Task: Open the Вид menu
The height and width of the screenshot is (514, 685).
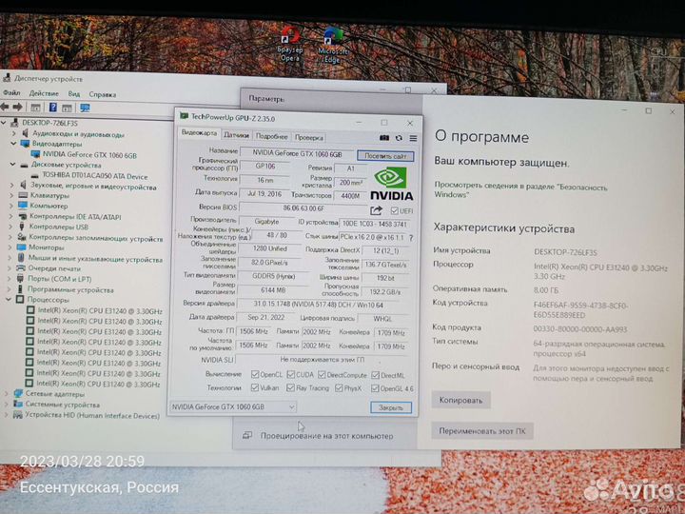Action: (x=74, y=94)
